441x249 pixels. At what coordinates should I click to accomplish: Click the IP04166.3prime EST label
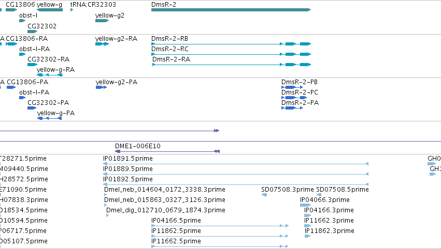click(329, 210)
